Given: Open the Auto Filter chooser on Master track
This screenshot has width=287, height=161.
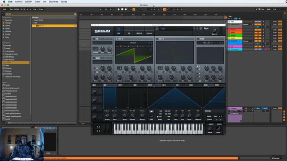Looking at the screenshot, I should [235, 111].
